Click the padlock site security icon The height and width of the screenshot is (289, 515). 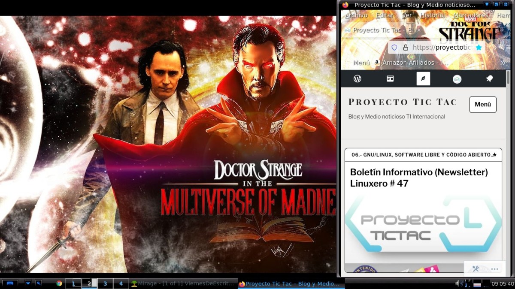405,48
